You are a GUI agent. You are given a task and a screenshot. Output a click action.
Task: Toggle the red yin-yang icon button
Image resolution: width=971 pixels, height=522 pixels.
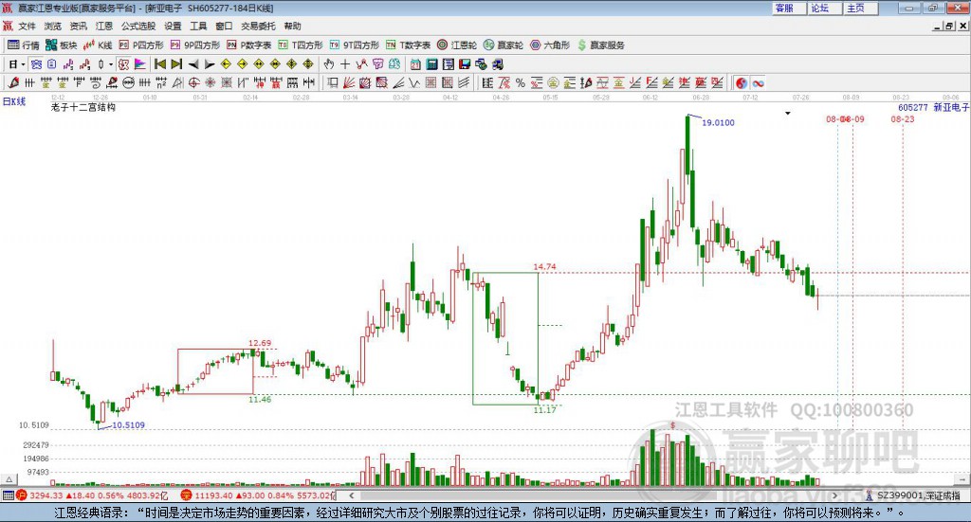[x=742, y=82]
